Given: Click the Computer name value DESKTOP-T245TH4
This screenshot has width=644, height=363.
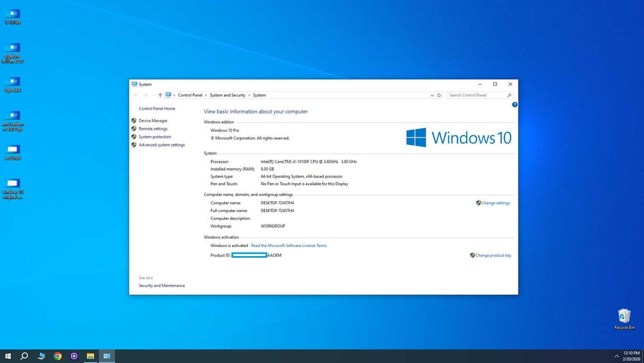Looking at the screenshot, I should point(277,203).
